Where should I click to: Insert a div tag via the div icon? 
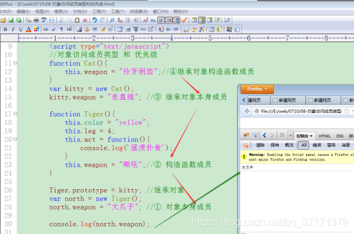(169, 29)
